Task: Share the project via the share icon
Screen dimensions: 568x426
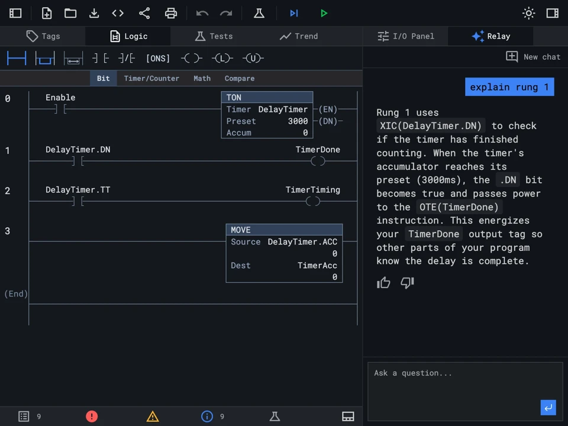Action: pos(144,14)
